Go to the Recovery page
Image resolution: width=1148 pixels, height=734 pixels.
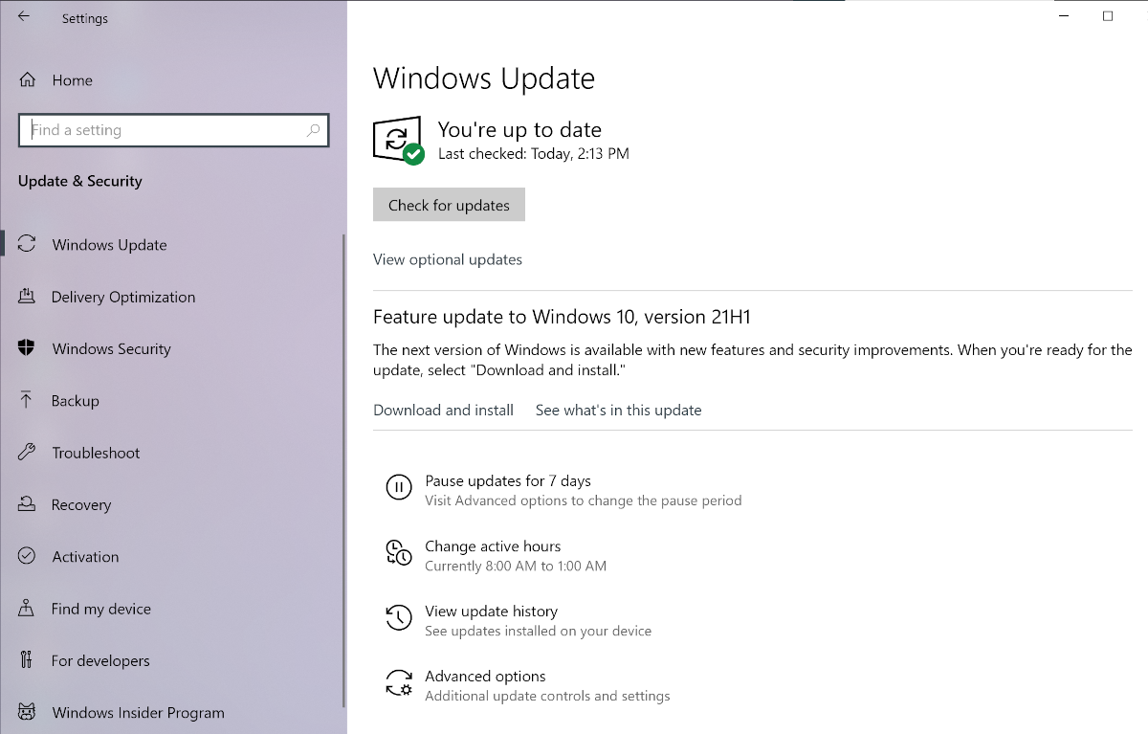tap(81, 504)
